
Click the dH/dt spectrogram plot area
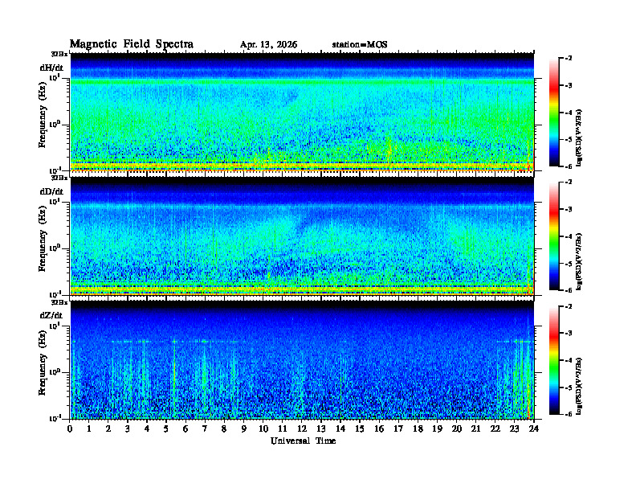[302, 112]
